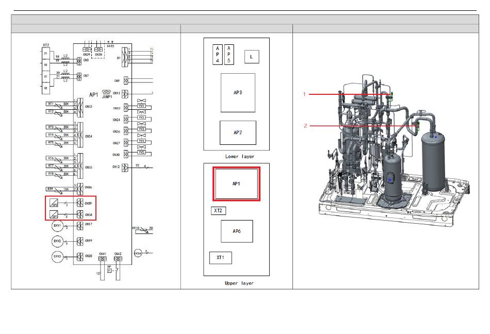The width and height of the screenshot is (490, 334).
Task: Click the HP pressure switch symbol
Action: (109, 271)
